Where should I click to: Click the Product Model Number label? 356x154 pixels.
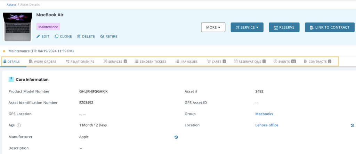coord(29,92)
